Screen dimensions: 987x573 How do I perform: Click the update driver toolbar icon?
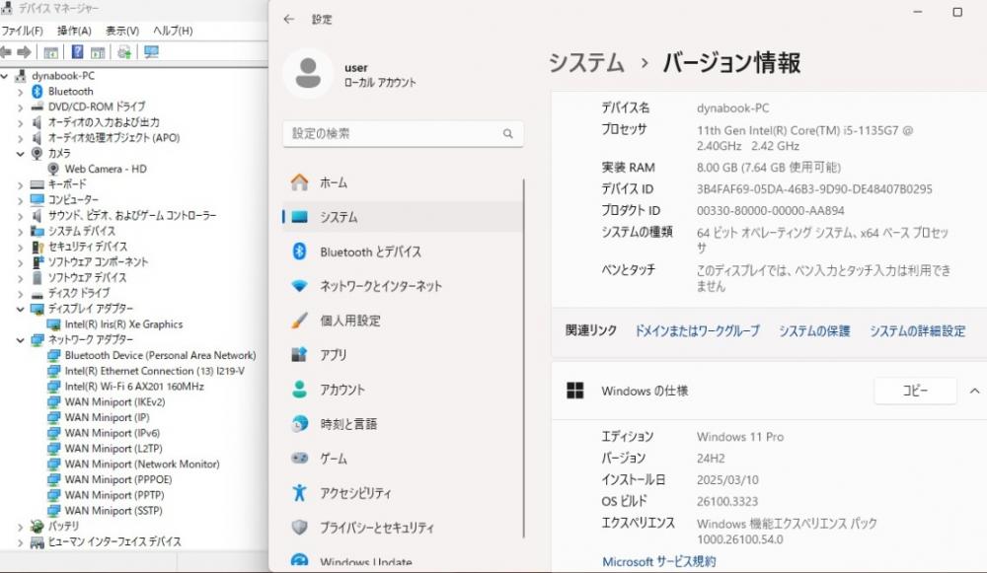pyautogui.click(x=124, y=51)
